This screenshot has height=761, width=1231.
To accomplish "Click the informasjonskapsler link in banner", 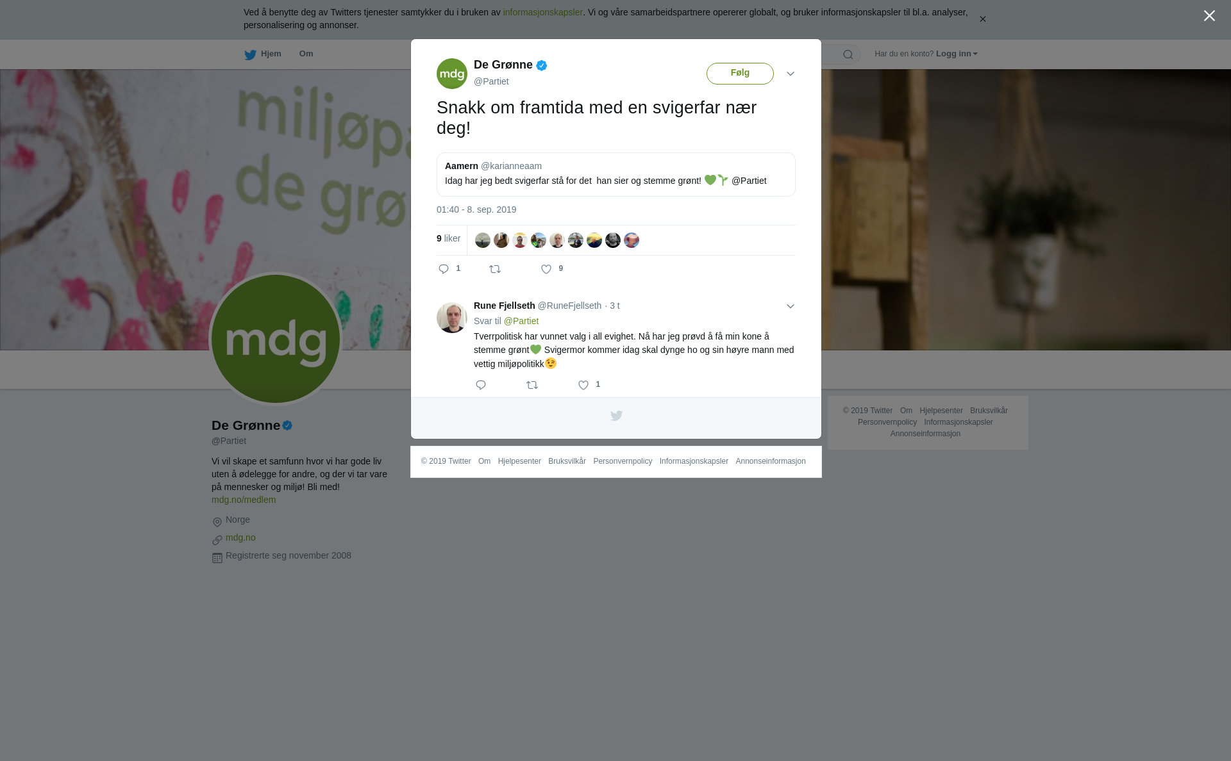I will pyautogui.click(x=542, y=12).
